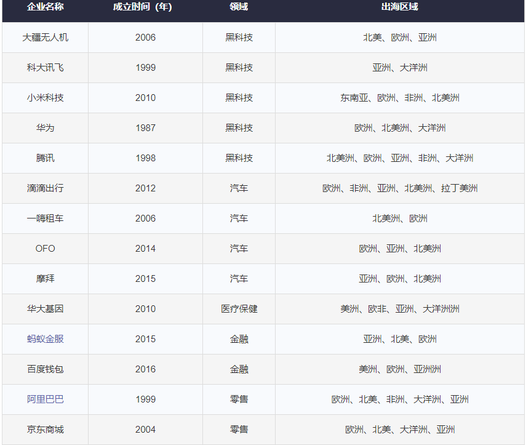
Task: Click year 1999 in 阿里巴巴 row
Action: tap(146, 399)
